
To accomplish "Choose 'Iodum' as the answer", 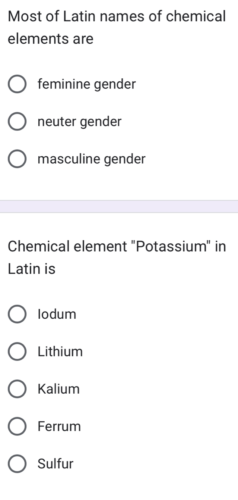I will click(x=17, y=314).
